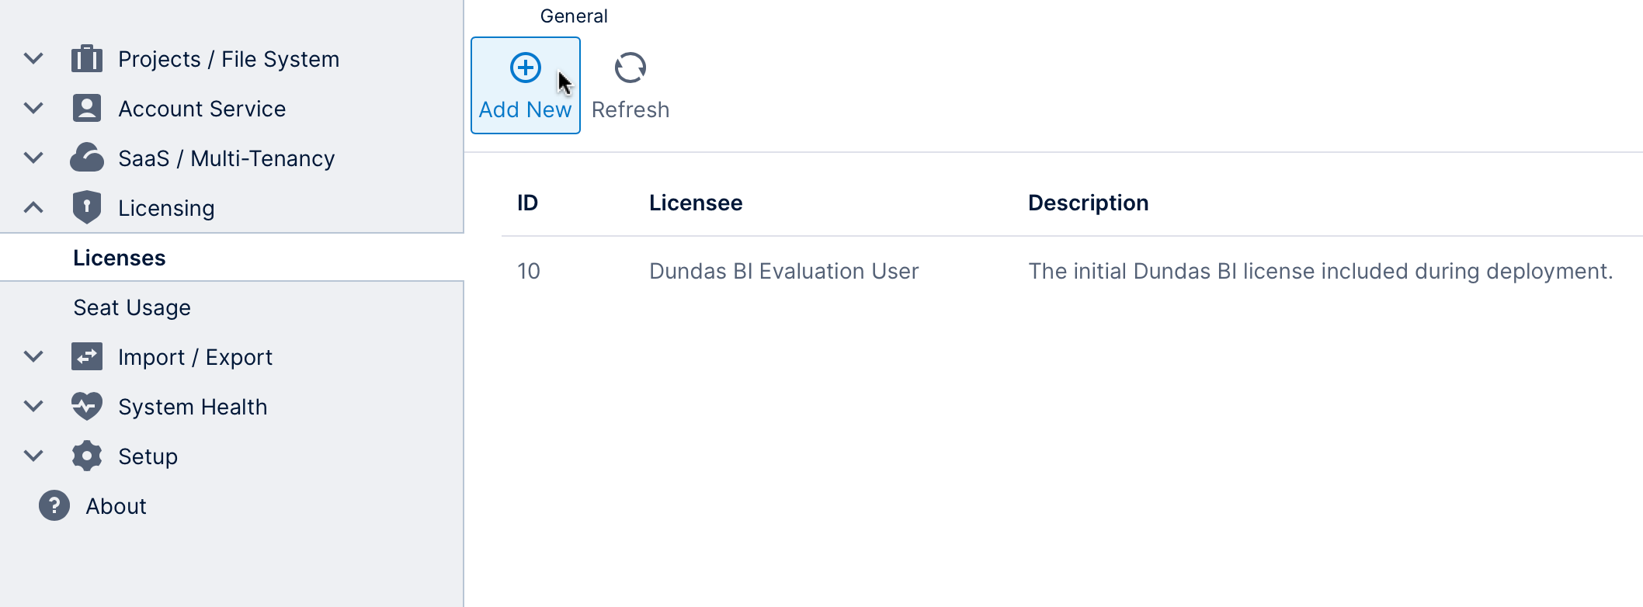Click the initial Dundas BI license description

[1321, 271]
